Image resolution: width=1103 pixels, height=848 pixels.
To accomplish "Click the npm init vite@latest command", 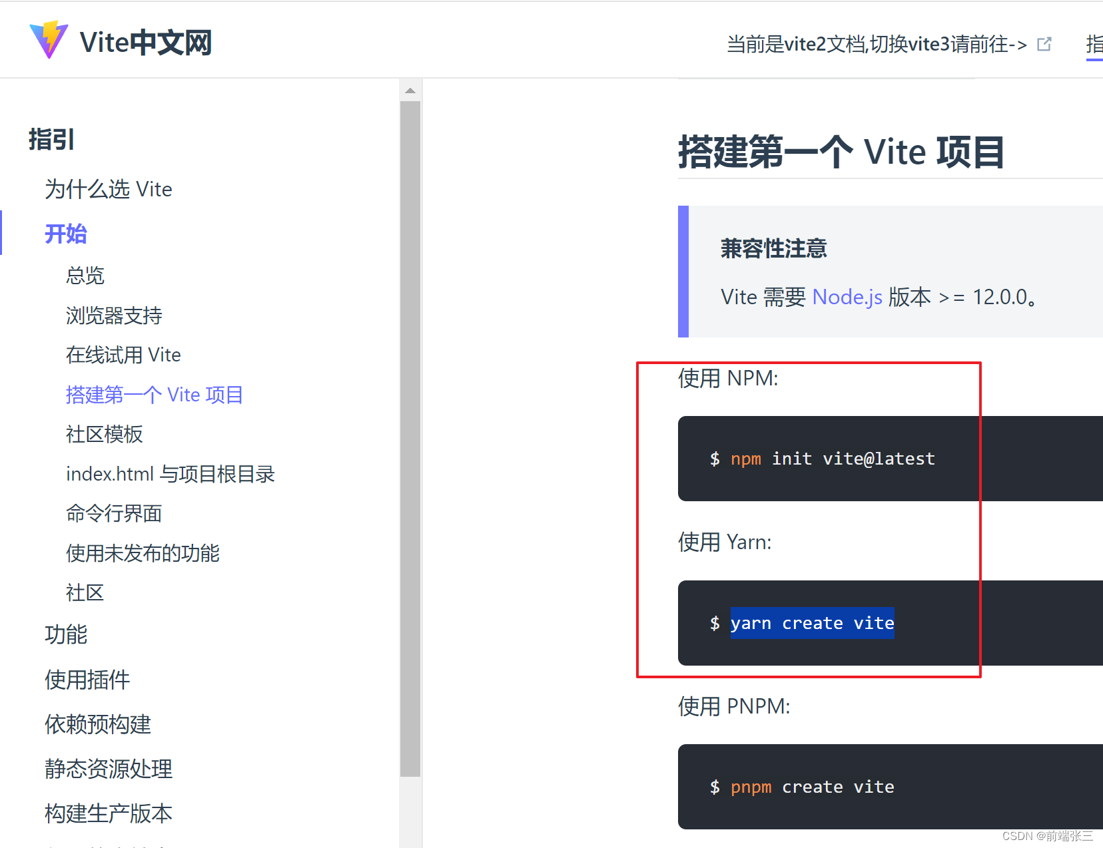I will tap(833, 459).
